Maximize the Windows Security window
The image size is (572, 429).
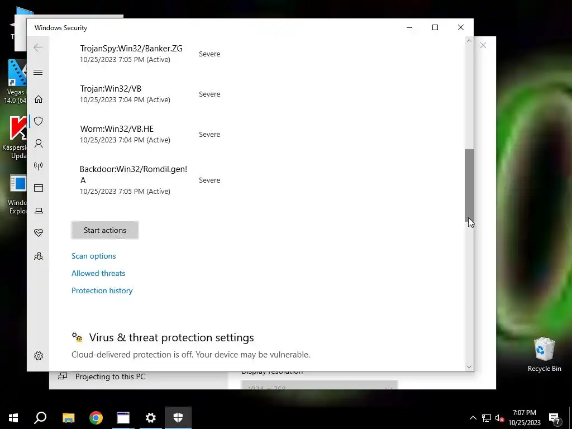click(x=435, y=27)
